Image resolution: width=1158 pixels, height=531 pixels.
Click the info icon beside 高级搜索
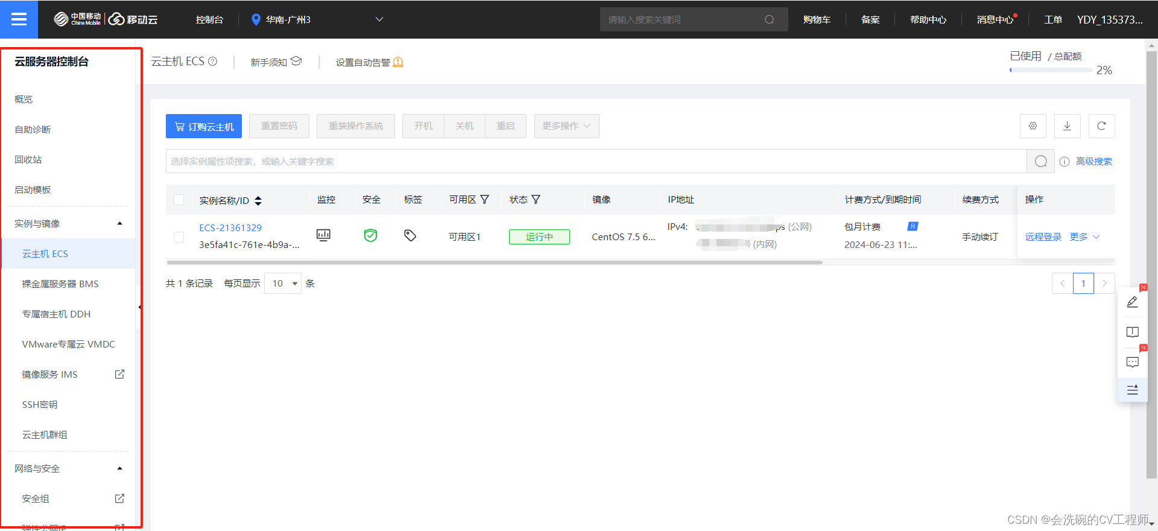pyautogui.click(x=1065, y=162)
